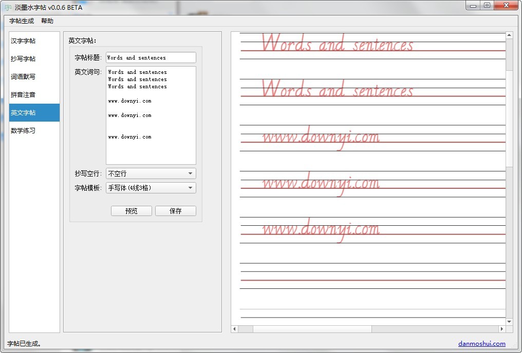Expand the 字帖模板 dropdown

tap(151, 188)
